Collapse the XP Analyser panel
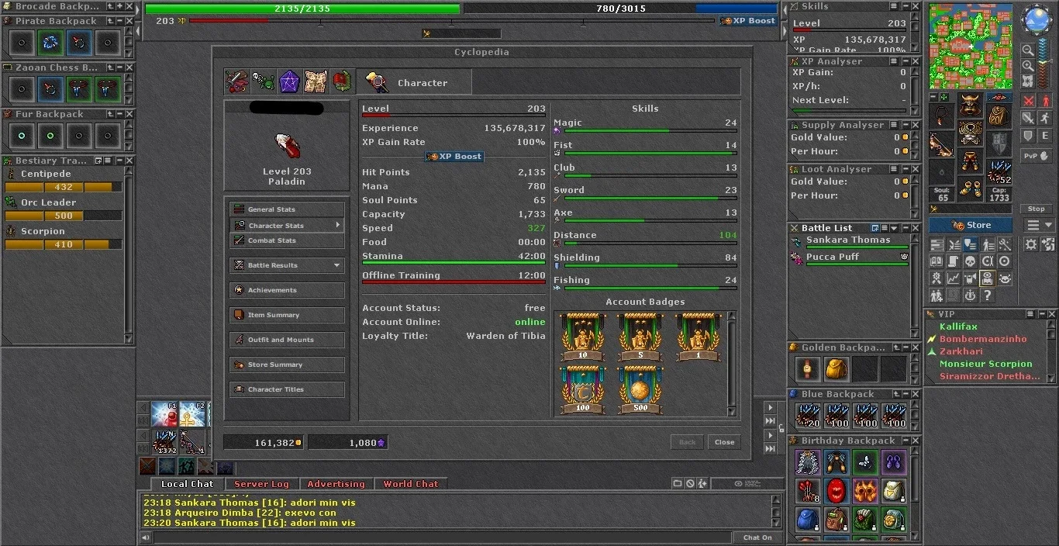 [904, 61]
